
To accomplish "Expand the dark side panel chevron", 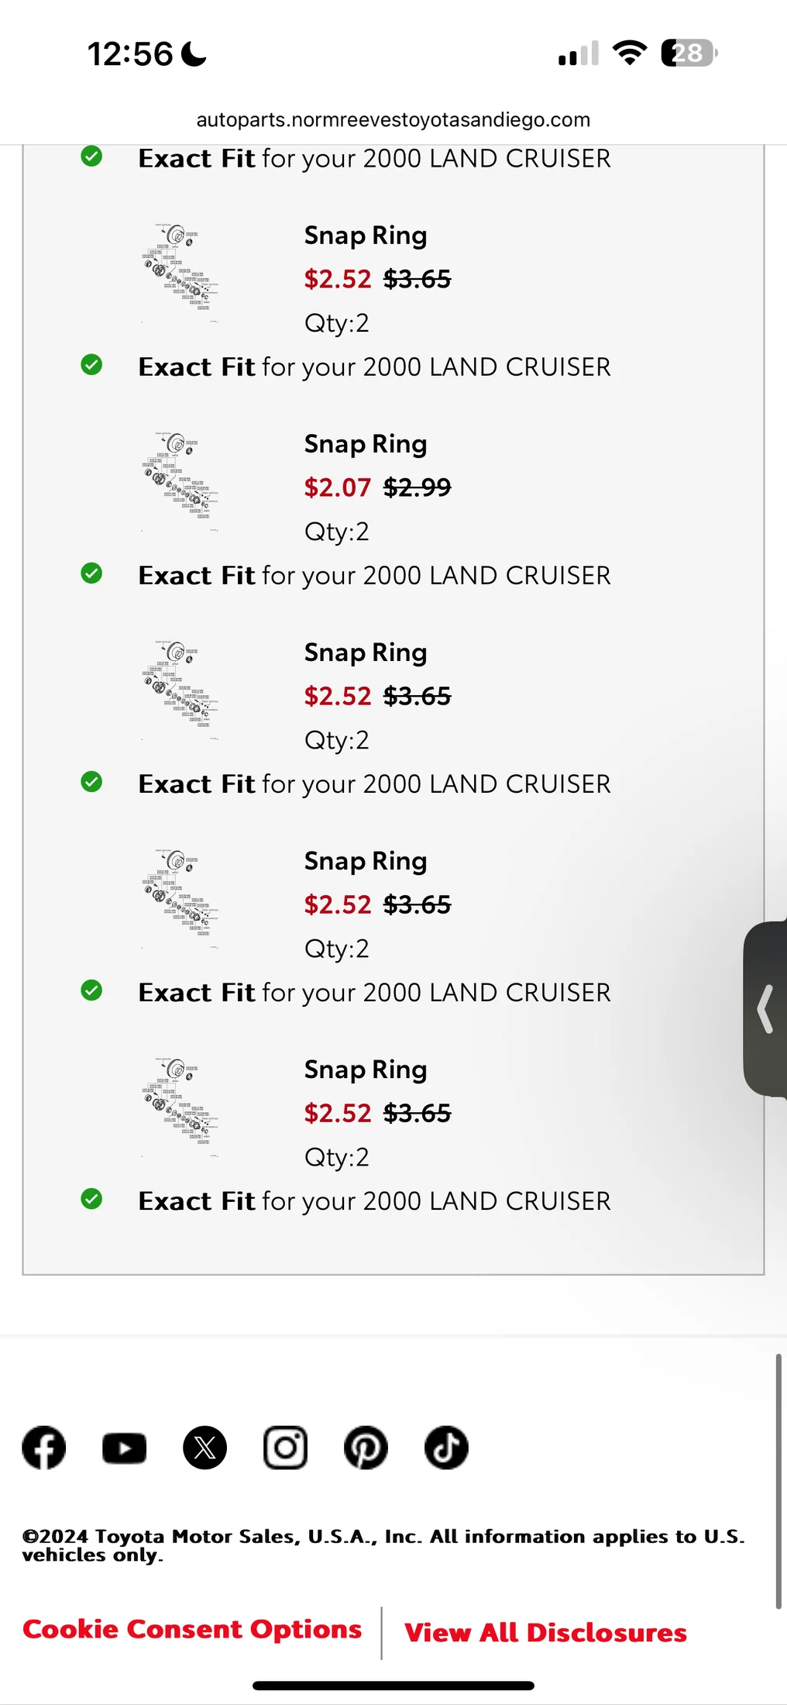I will tap(765, 1008).
